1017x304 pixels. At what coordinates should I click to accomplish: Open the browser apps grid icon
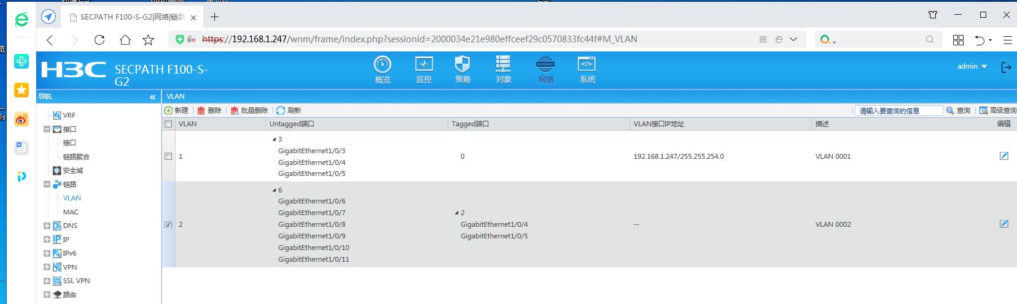[958, 40]
